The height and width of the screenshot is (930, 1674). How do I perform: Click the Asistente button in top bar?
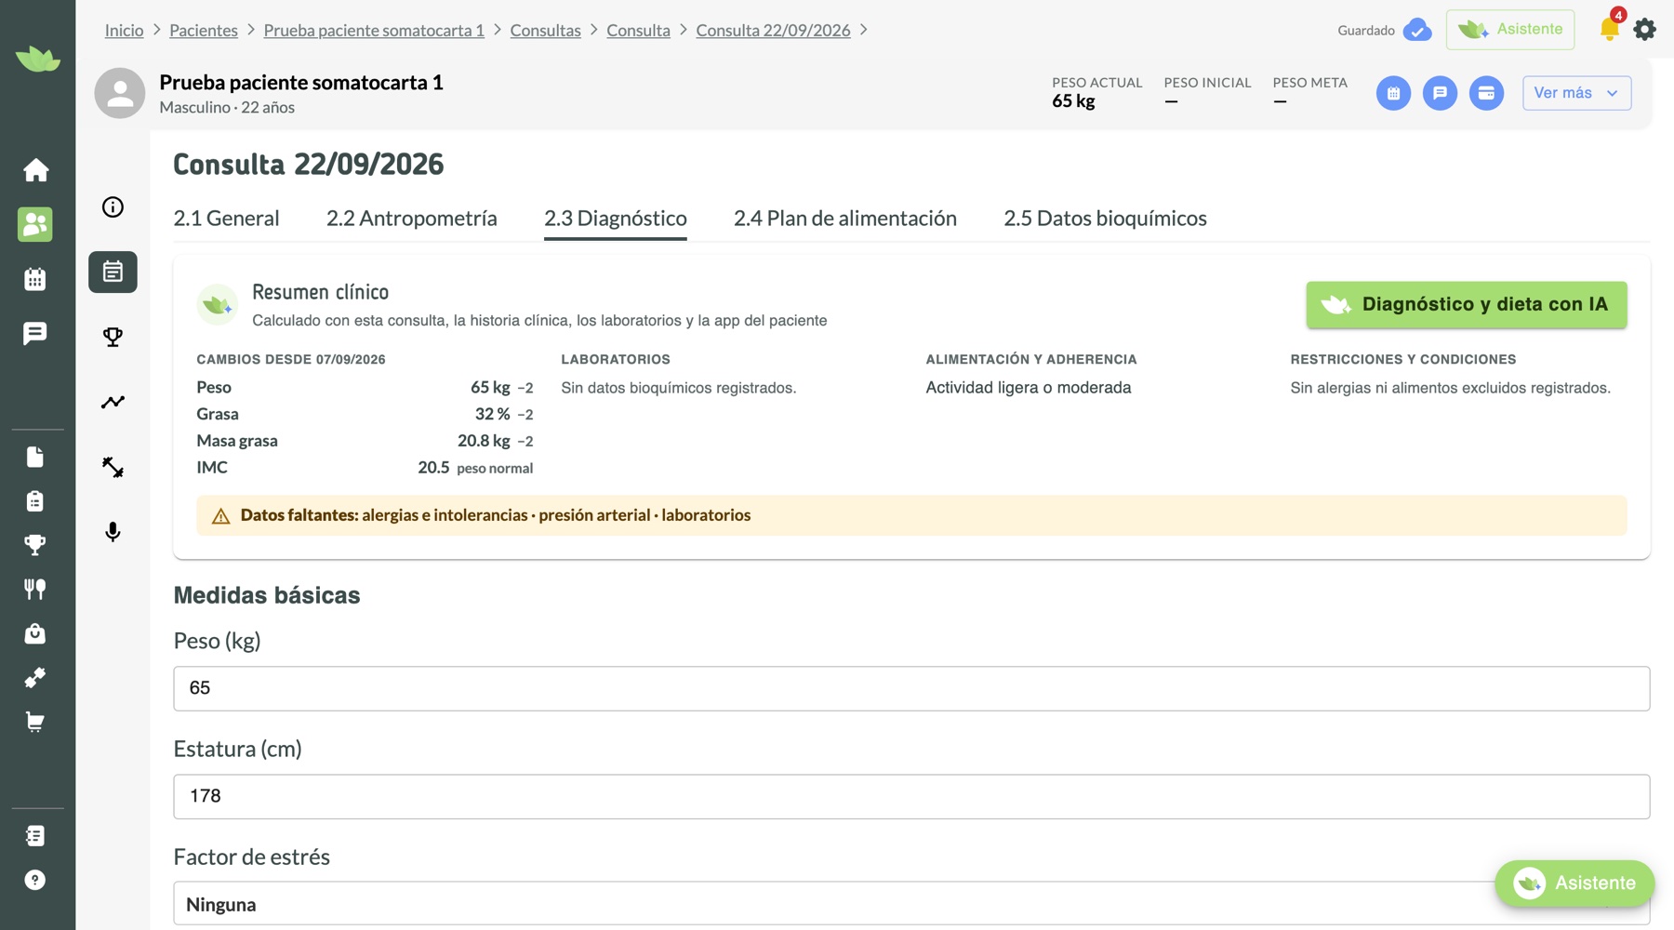(1510, 30)
